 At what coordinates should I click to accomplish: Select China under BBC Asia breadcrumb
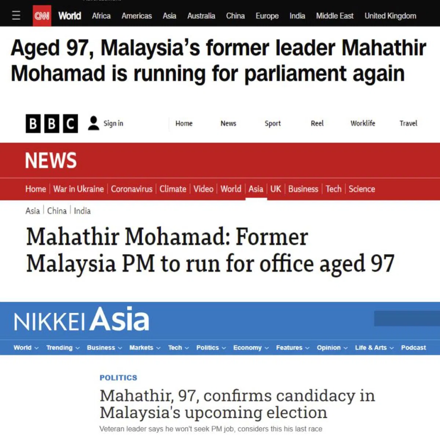[57, 211]
